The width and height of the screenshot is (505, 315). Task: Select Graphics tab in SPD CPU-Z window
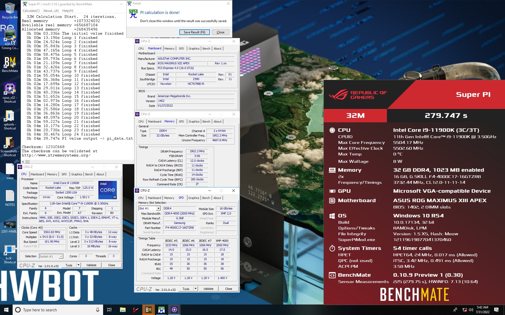point(194,198)
